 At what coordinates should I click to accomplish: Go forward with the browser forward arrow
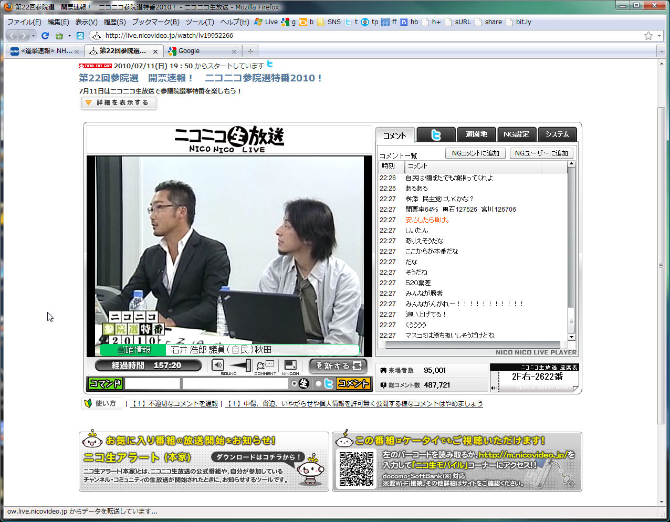click(x=24, y=36)
